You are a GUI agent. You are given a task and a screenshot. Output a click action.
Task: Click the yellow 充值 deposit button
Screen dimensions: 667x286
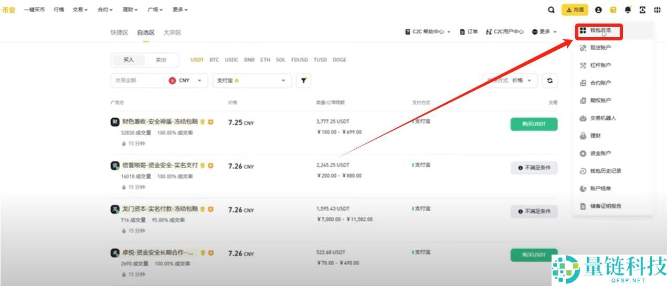575,9
